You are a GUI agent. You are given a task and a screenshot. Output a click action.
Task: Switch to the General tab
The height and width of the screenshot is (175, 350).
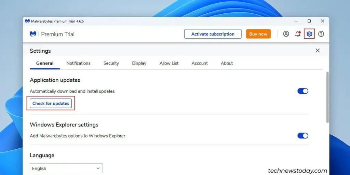tap(45, 63)
